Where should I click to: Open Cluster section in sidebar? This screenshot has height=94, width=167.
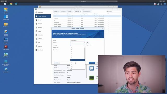[x=43, y=20]
